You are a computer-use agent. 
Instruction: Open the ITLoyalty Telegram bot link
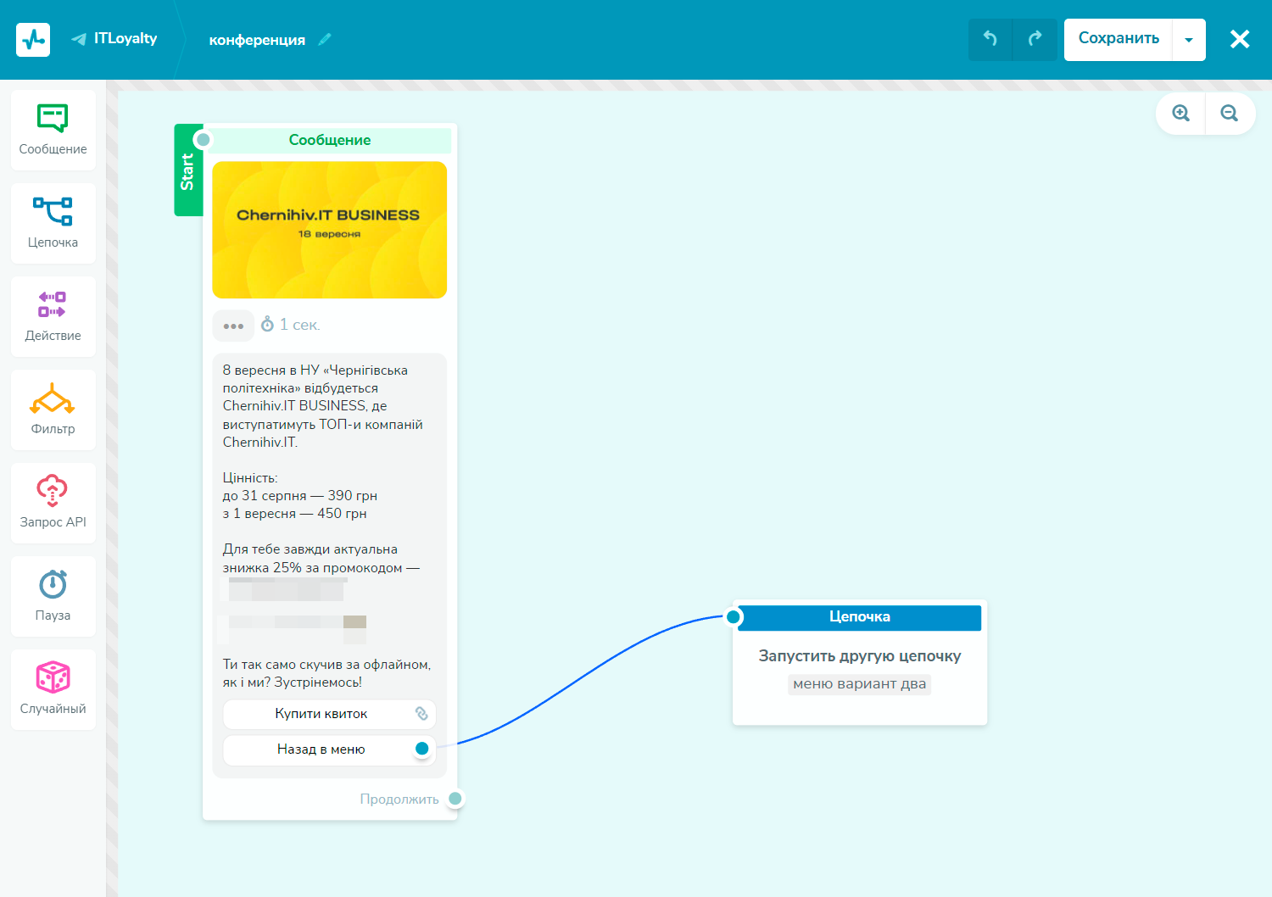[x=114, y=39]
